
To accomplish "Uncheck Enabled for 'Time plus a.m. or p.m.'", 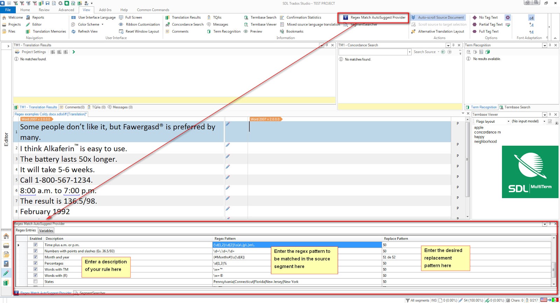I will (x=35, y=245).
